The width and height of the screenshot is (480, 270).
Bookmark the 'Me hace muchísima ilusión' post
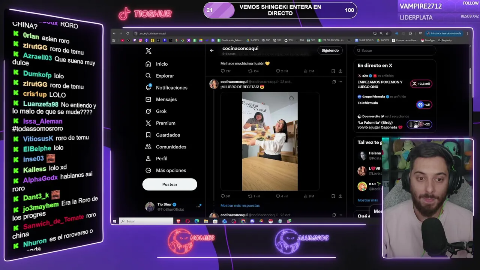333,71
